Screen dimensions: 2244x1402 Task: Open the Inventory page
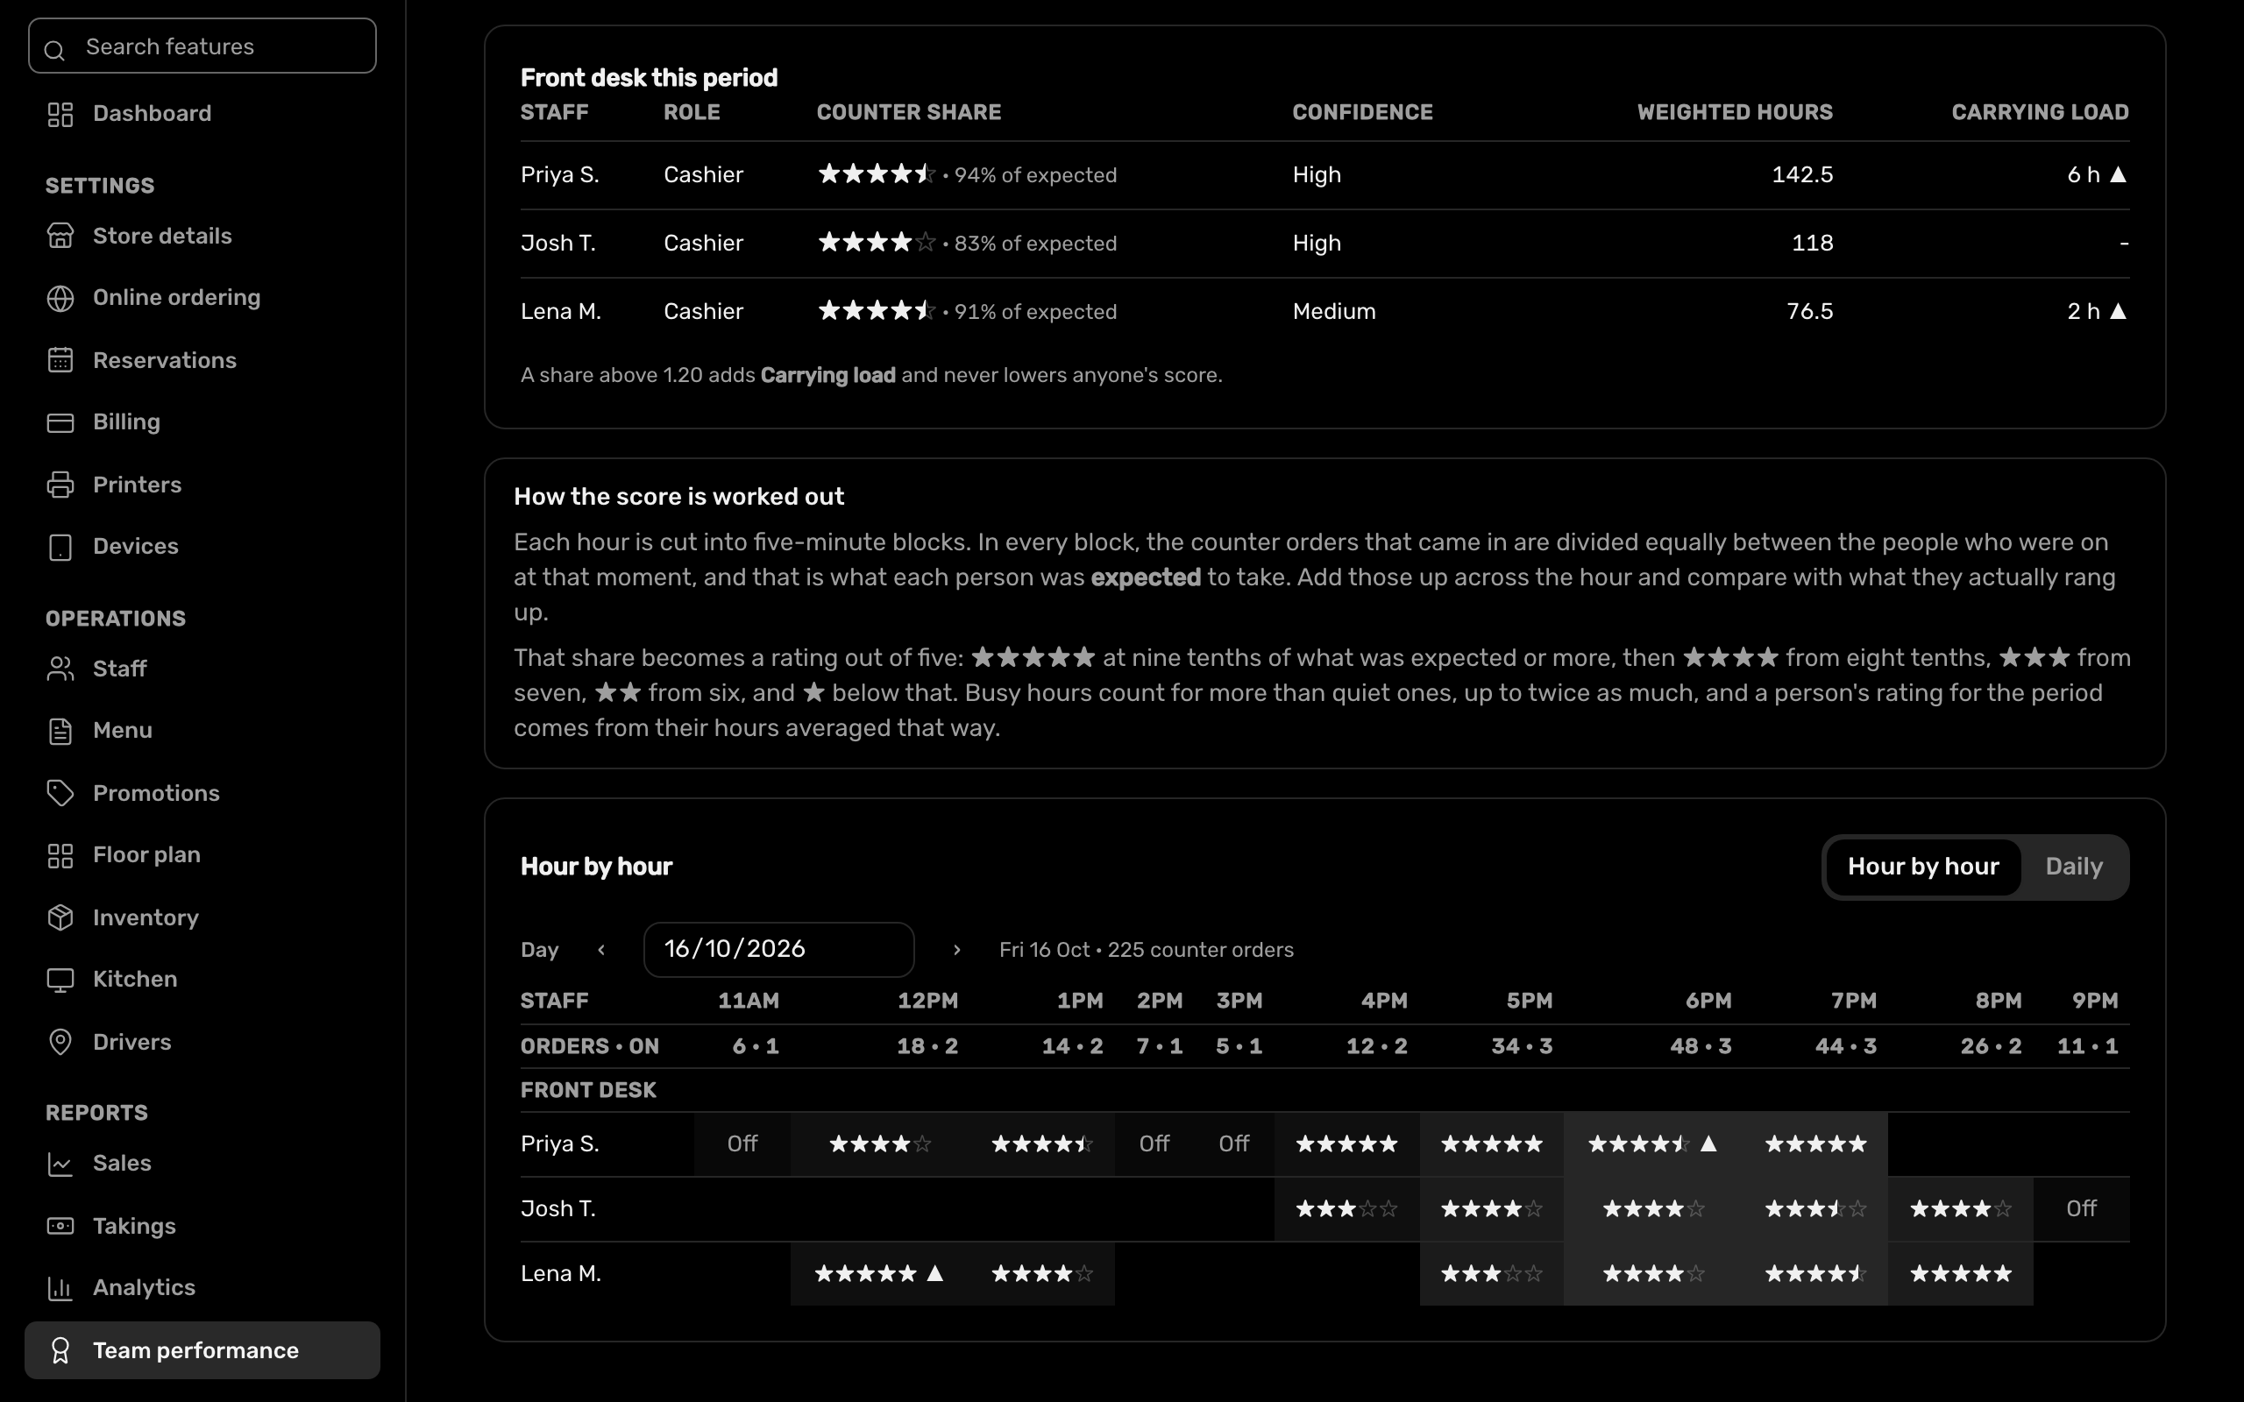[202, 918]
